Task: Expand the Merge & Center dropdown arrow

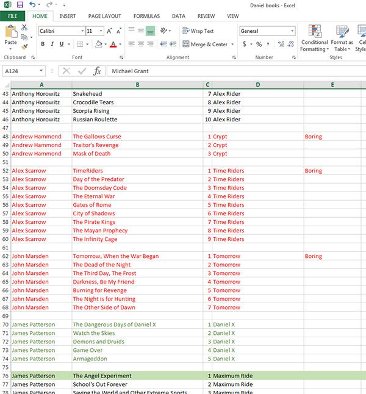Action: point(232,45)
